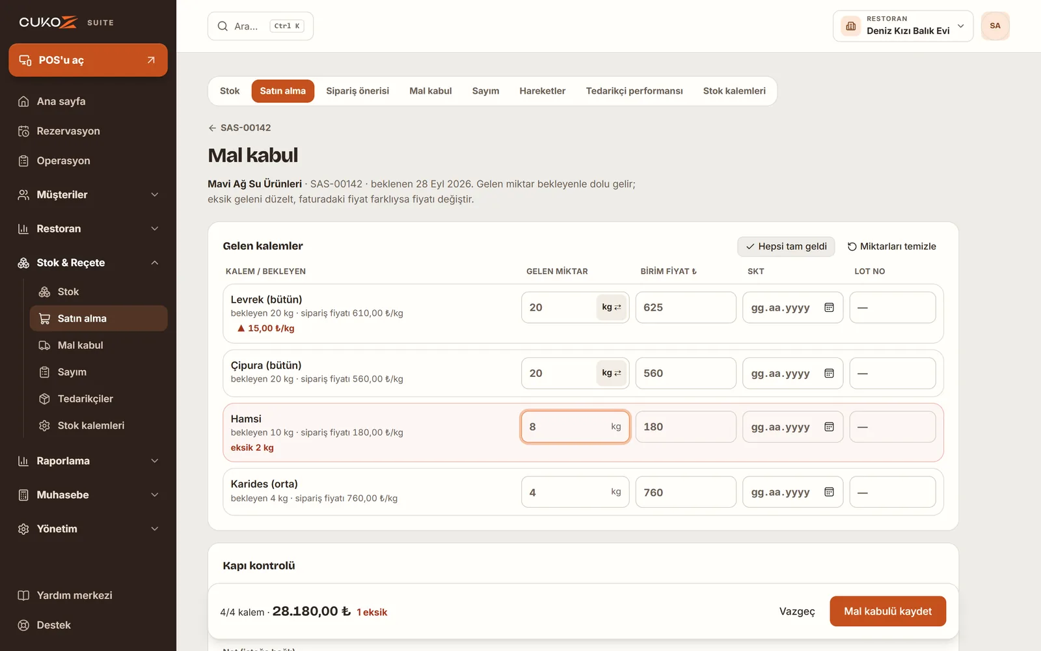Viewport: 1041px width, 651px height.
Task: Save with Mal kabulü kaydet
Action: pos(887,611)
